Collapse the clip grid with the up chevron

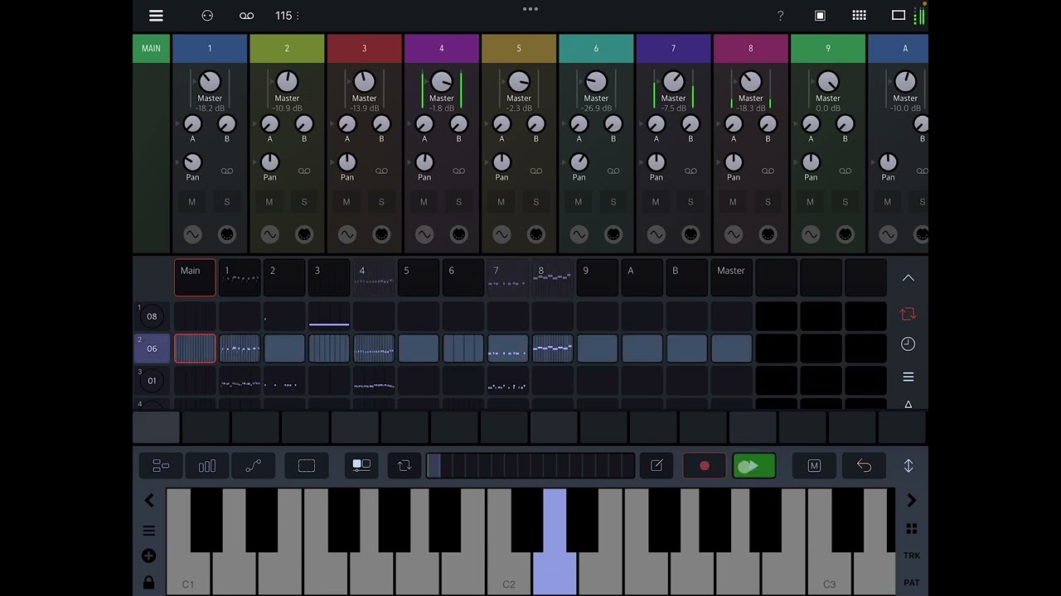[x=908, y=278]
